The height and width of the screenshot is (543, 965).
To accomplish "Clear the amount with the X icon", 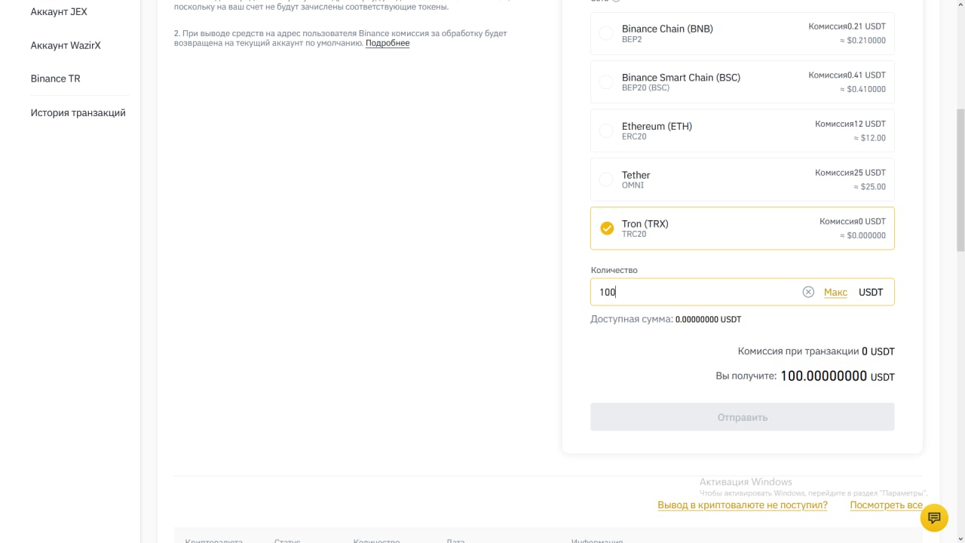I will click(808, 292).
